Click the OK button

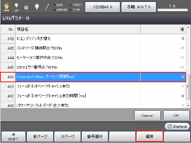click(176, 116)
